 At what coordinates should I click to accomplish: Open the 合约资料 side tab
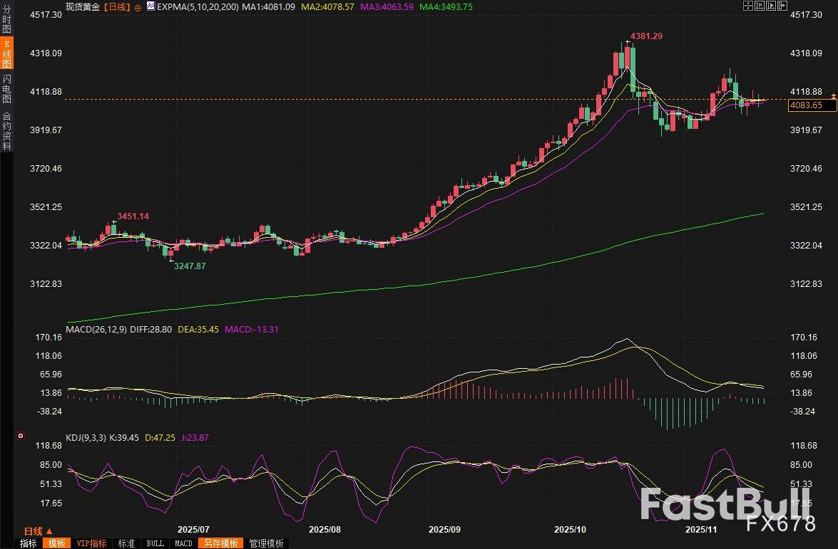point(6,131)
